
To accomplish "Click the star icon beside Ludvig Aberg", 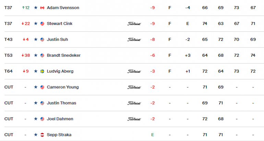I will (36, 71).
